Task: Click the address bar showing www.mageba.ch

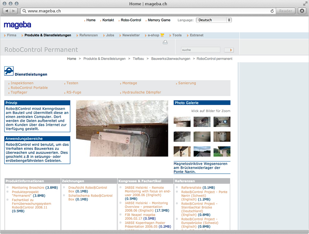Action: point(146,11)
